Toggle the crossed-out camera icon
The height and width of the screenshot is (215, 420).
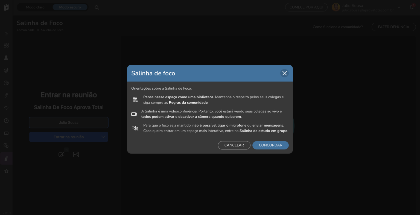[62, 155]
